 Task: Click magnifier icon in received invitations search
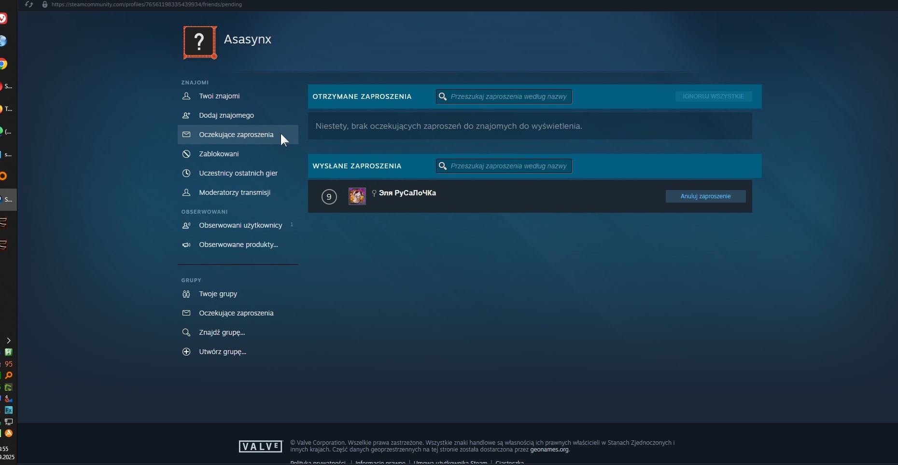click(443, 96)
